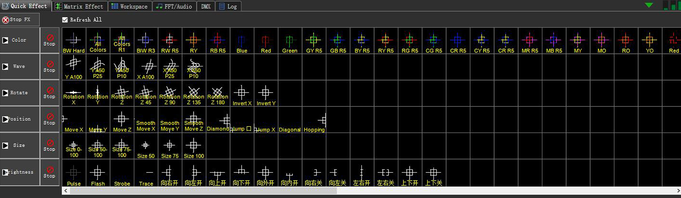Apply the BW Hard color effect
The height and width of the screenshot is (198, 681).
point(74,40)
